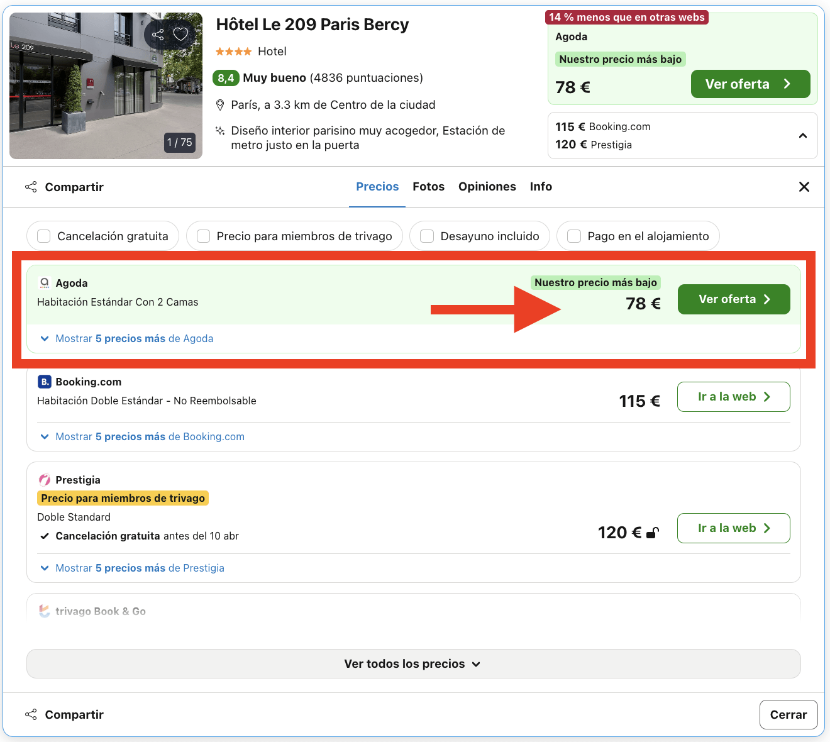The width and height of the screenshot is (830, 742).
Task: Open the hotel photo thumbnail
Action: pyautogui.click(x=106, y=86)
